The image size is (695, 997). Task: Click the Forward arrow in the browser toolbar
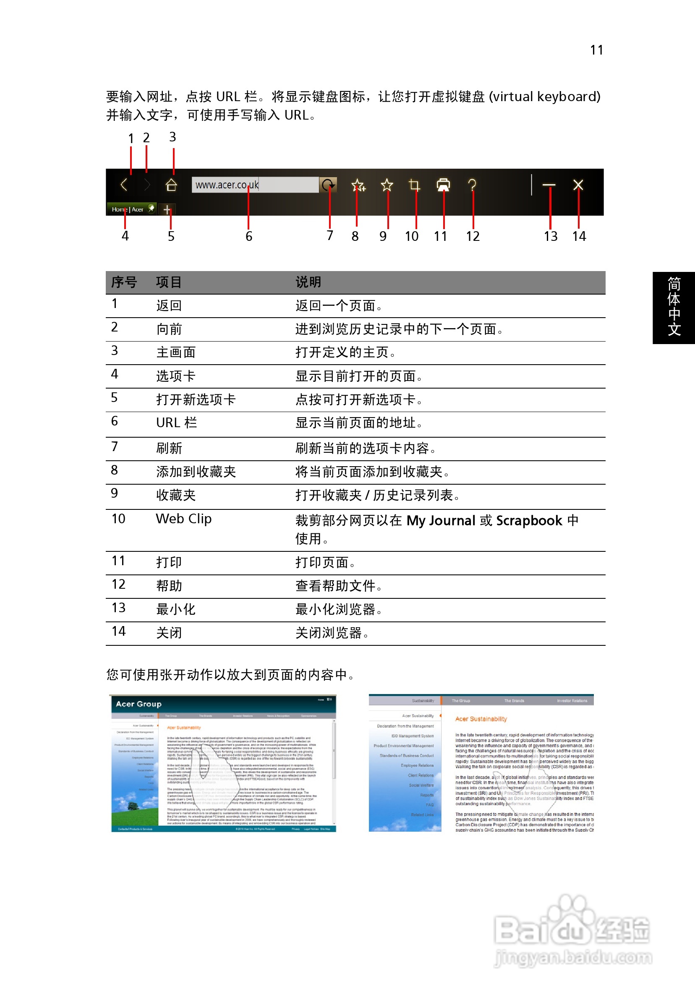click(147, 185)
